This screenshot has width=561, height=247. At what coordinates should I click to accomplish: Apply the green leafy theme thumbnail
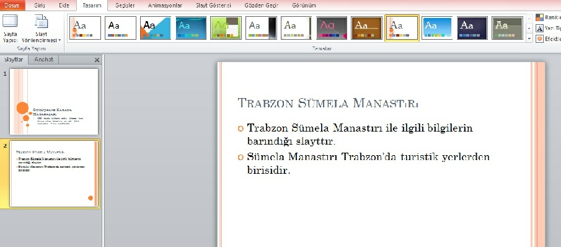tap(226, 28)
